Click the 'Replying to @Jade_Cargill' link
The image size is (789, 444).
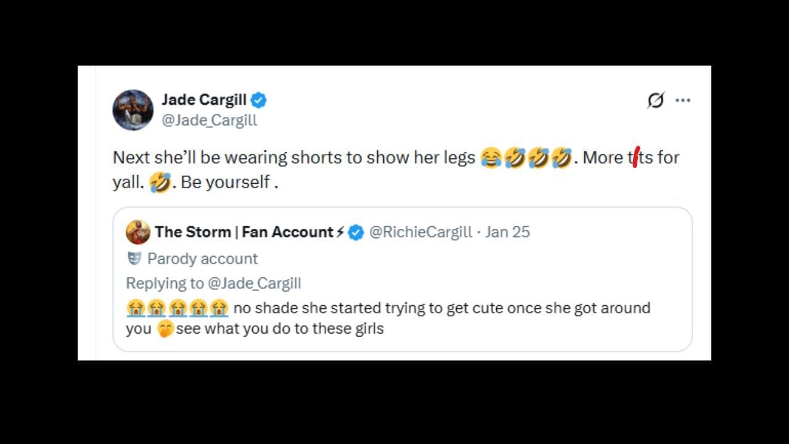(213, 283)
